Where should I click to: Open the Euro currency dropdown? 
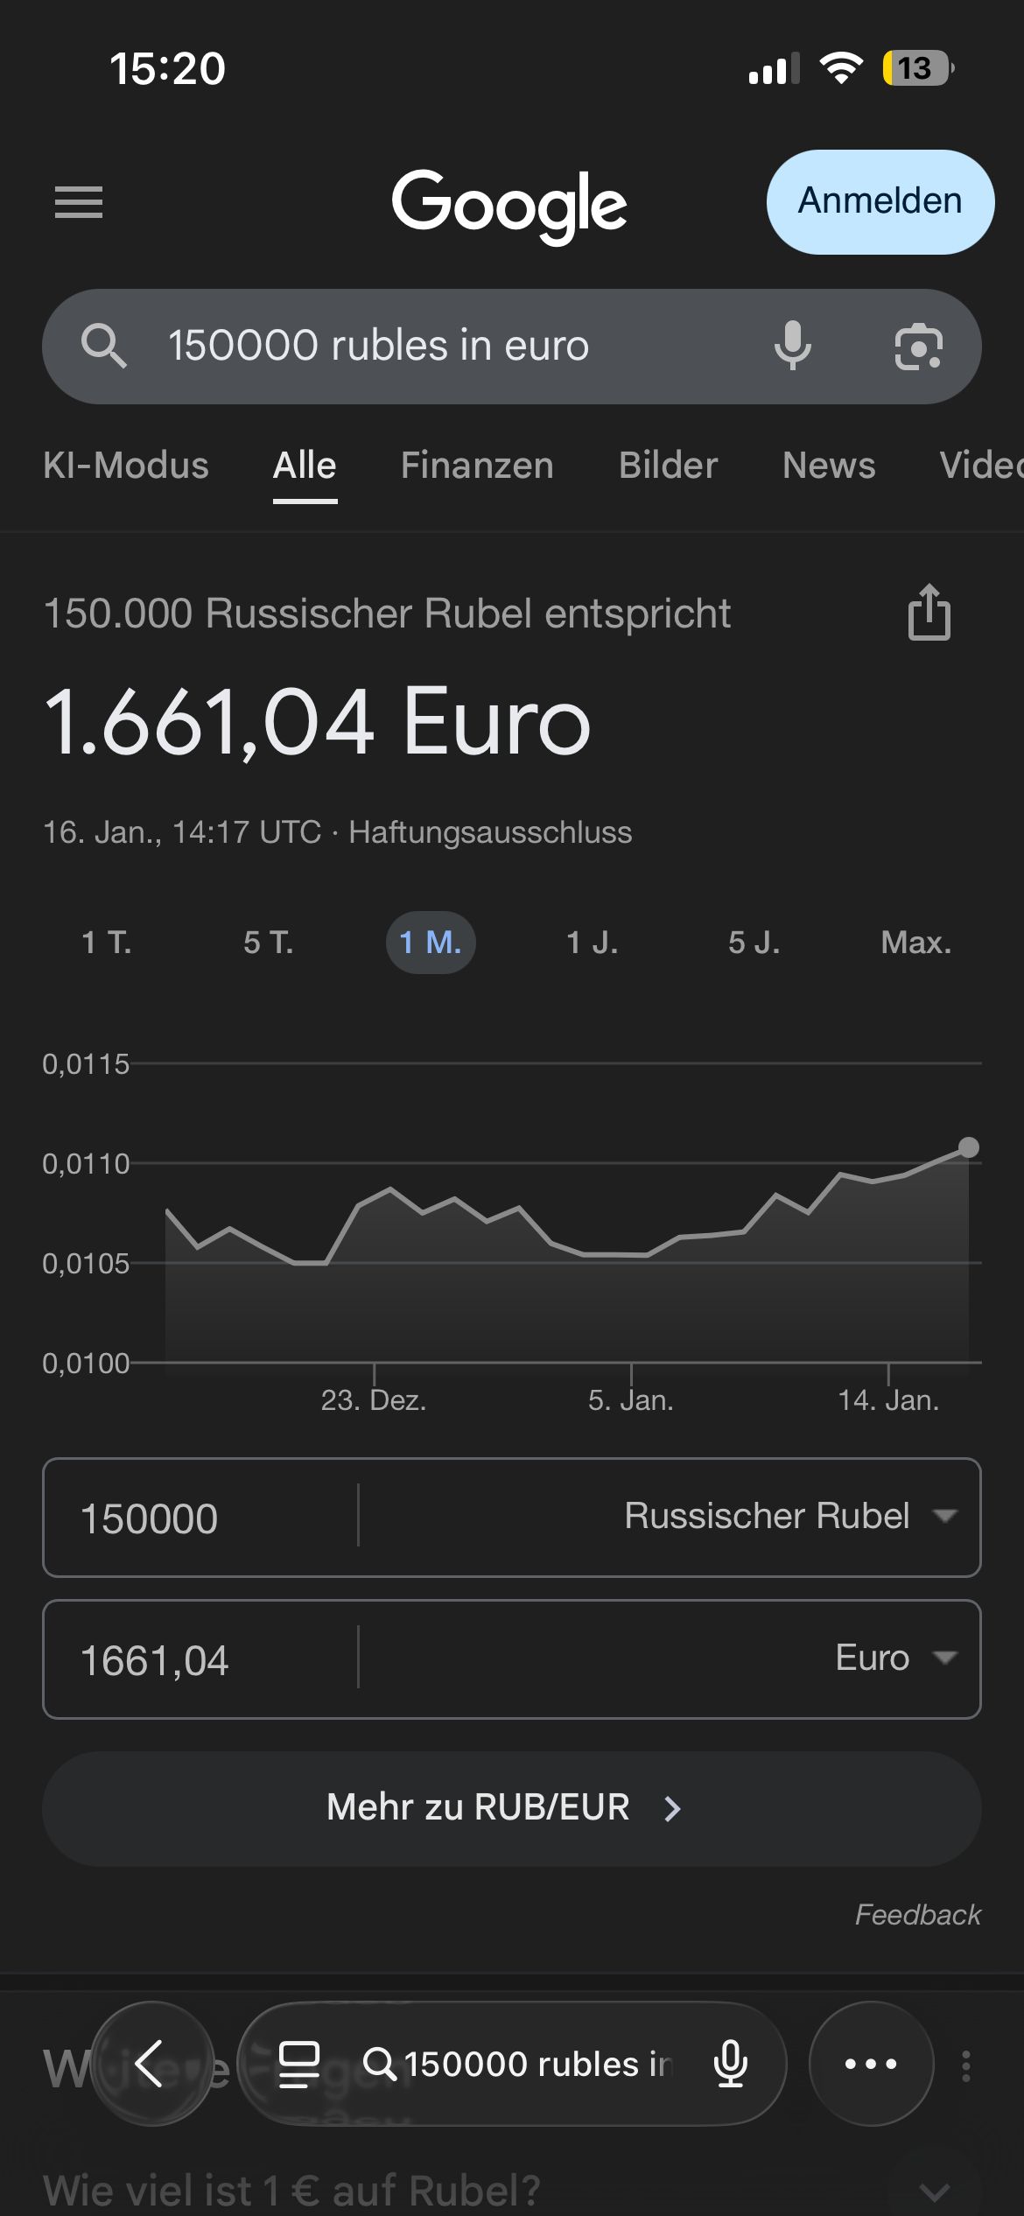pyautogui.click(x=893, y=1658)
